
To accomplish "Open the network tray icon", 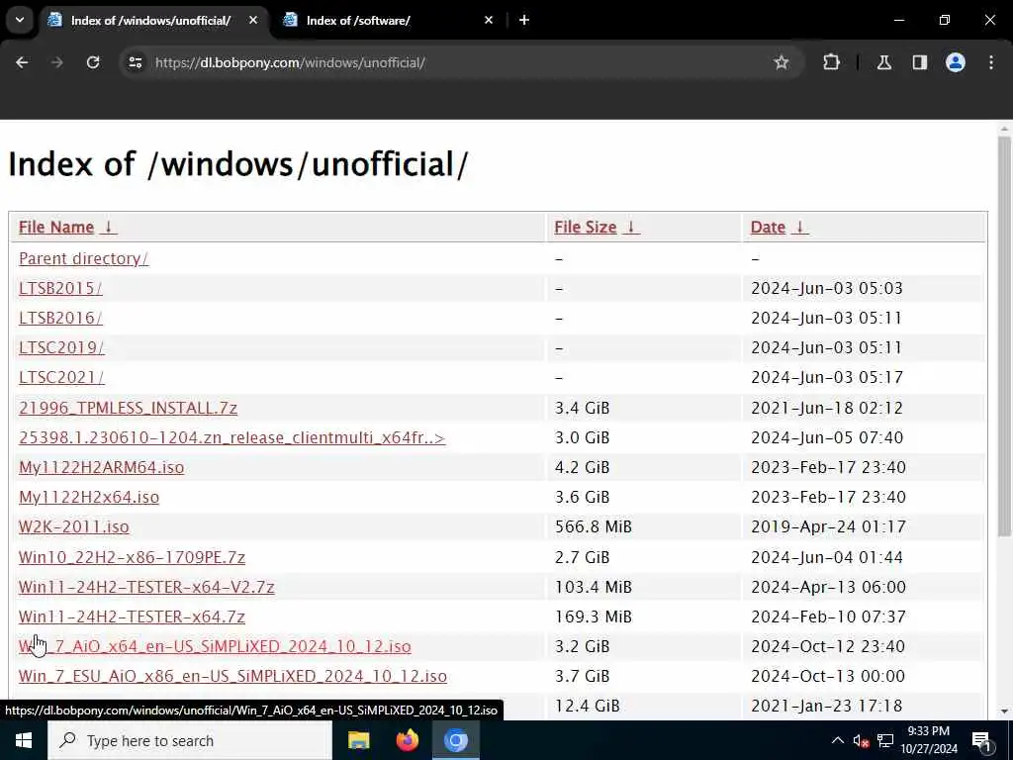I will click(885, 740).
